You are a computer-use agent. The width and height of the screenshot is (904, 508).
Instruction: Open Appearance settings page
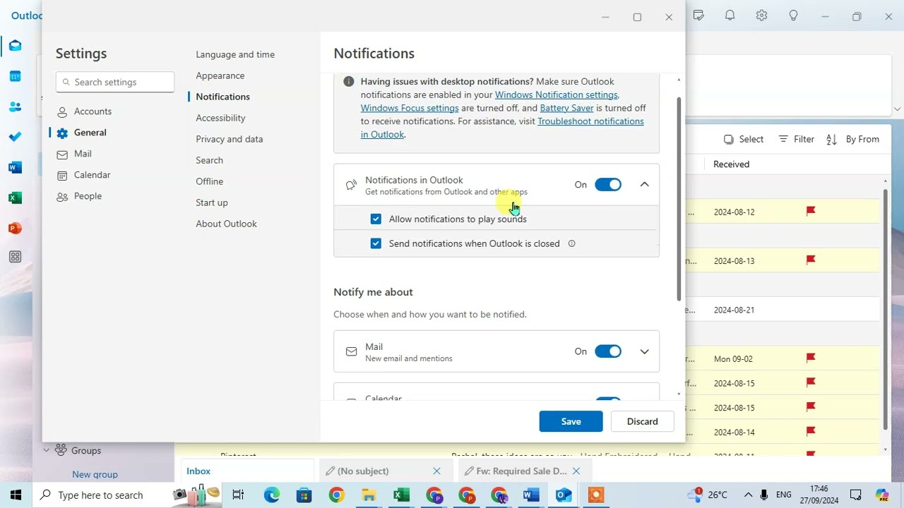point(220,75)
